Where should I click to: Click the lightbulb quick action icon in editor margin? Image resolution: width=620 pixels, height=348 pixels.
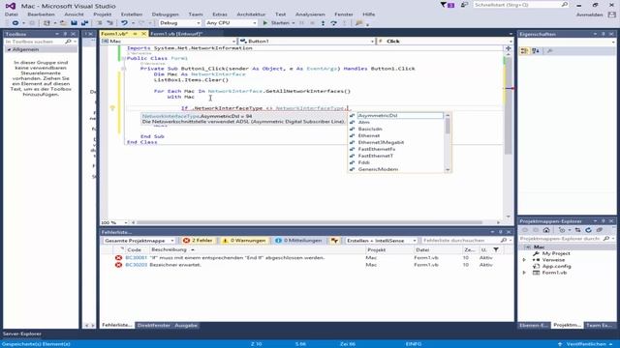(112, 107)
